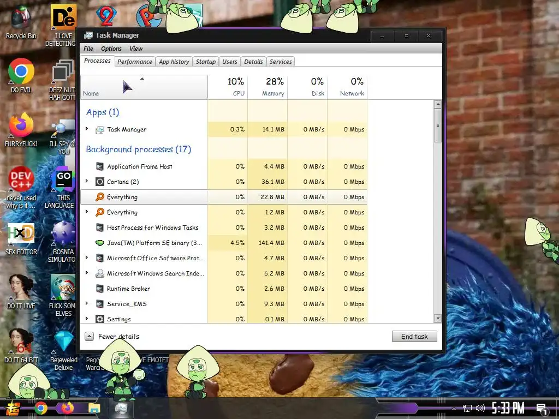Switch to the Startup tab
559x419 pixels.
pos(206,62)
